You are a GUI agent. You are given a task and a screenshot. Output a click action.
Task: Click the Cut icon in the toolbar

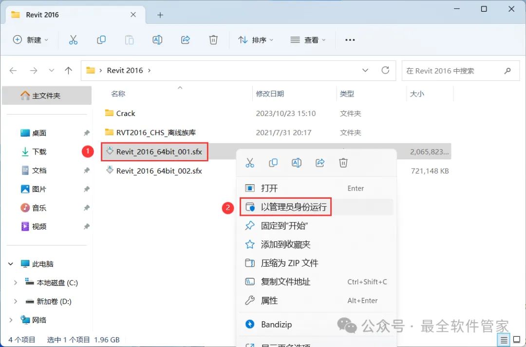[x=73, y=40]
